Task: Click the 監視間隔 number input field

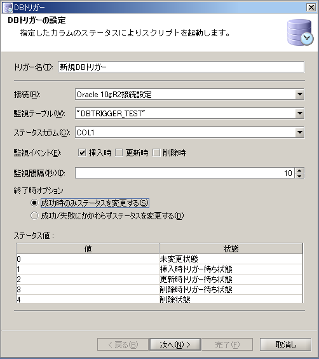Action: [185, 173]
